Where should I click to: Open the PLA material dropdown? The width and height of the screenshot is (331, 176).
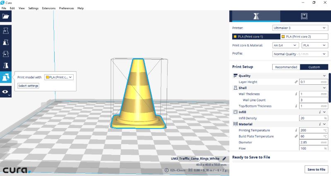coord(315,45)
